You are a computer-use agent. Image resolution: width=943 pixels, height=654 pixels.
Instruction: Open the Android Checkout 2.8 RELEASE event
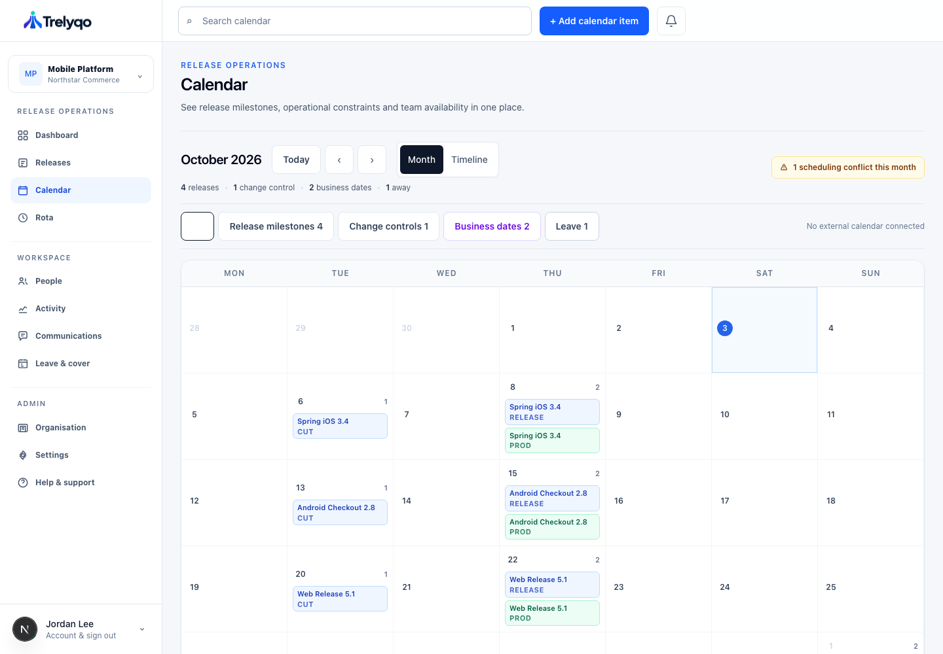[x=552, y=498]
